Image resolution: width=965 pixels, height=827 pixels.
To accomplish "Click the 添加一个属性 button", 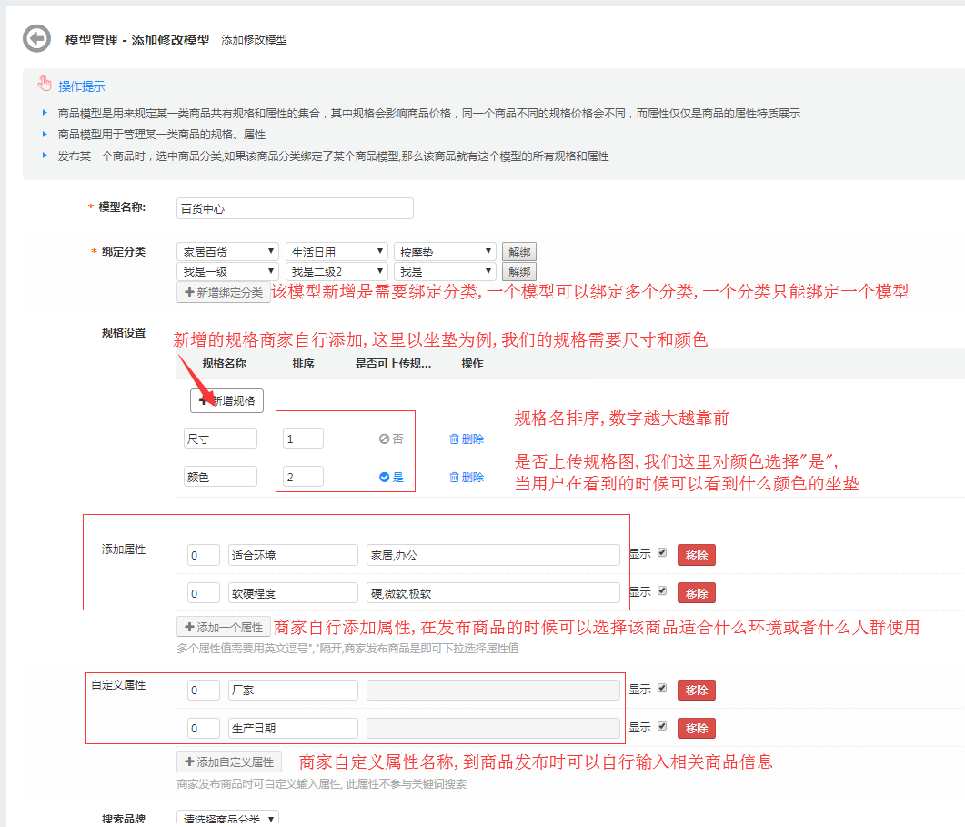I will pos(224,627).
